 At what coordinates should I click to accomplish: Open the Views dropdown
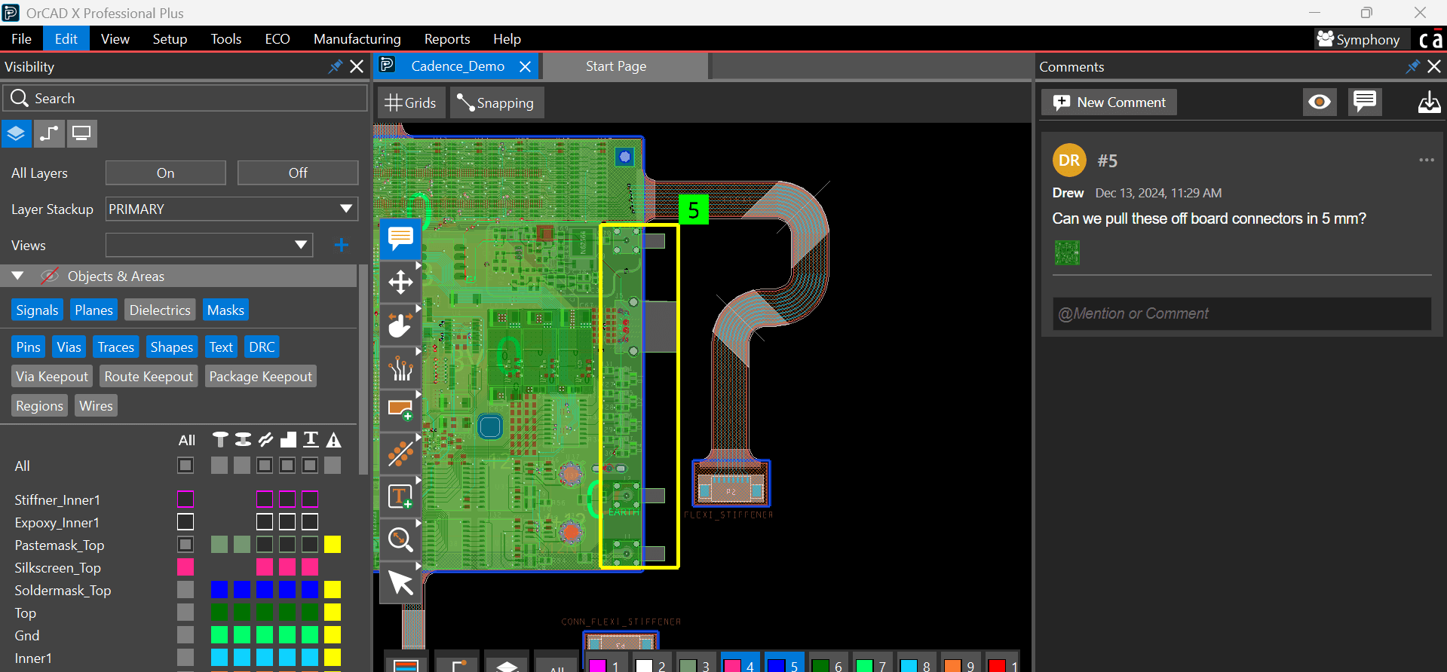click(209, 245)
